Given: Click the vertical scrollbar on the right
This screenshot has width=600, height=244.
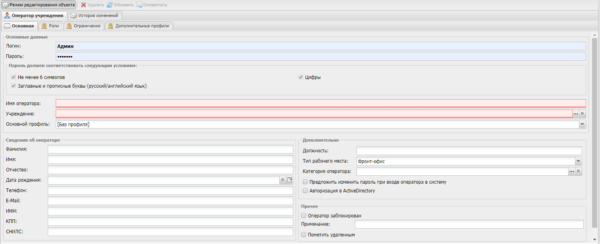Looking at the screenshot, I should point(594,131).
